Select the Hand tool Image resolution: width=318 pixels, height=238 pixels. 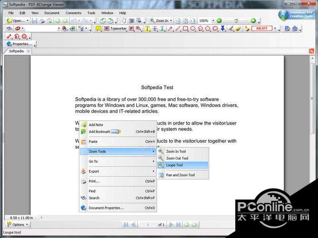tap(124, 21)
